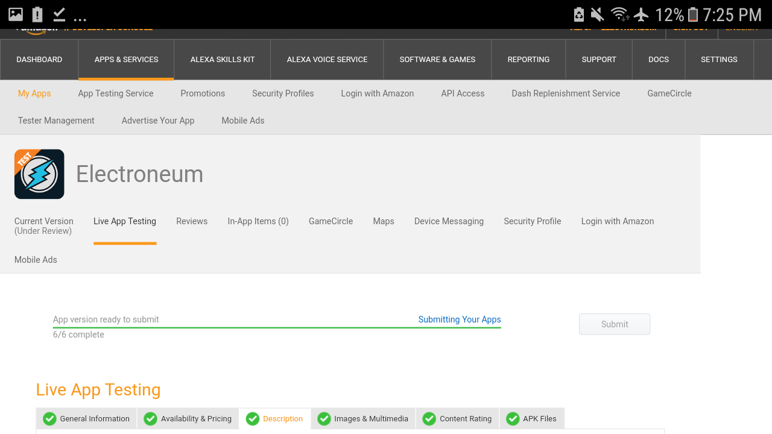Select the Live App Testing tab

coord(125,221)
